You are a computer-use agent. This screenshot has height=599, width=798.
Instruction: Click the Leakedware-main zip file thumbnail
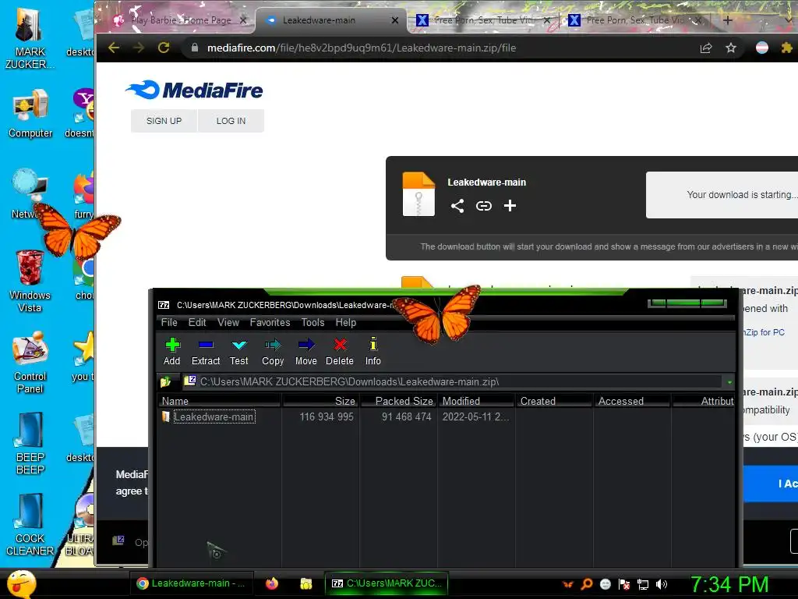[418, 194]
